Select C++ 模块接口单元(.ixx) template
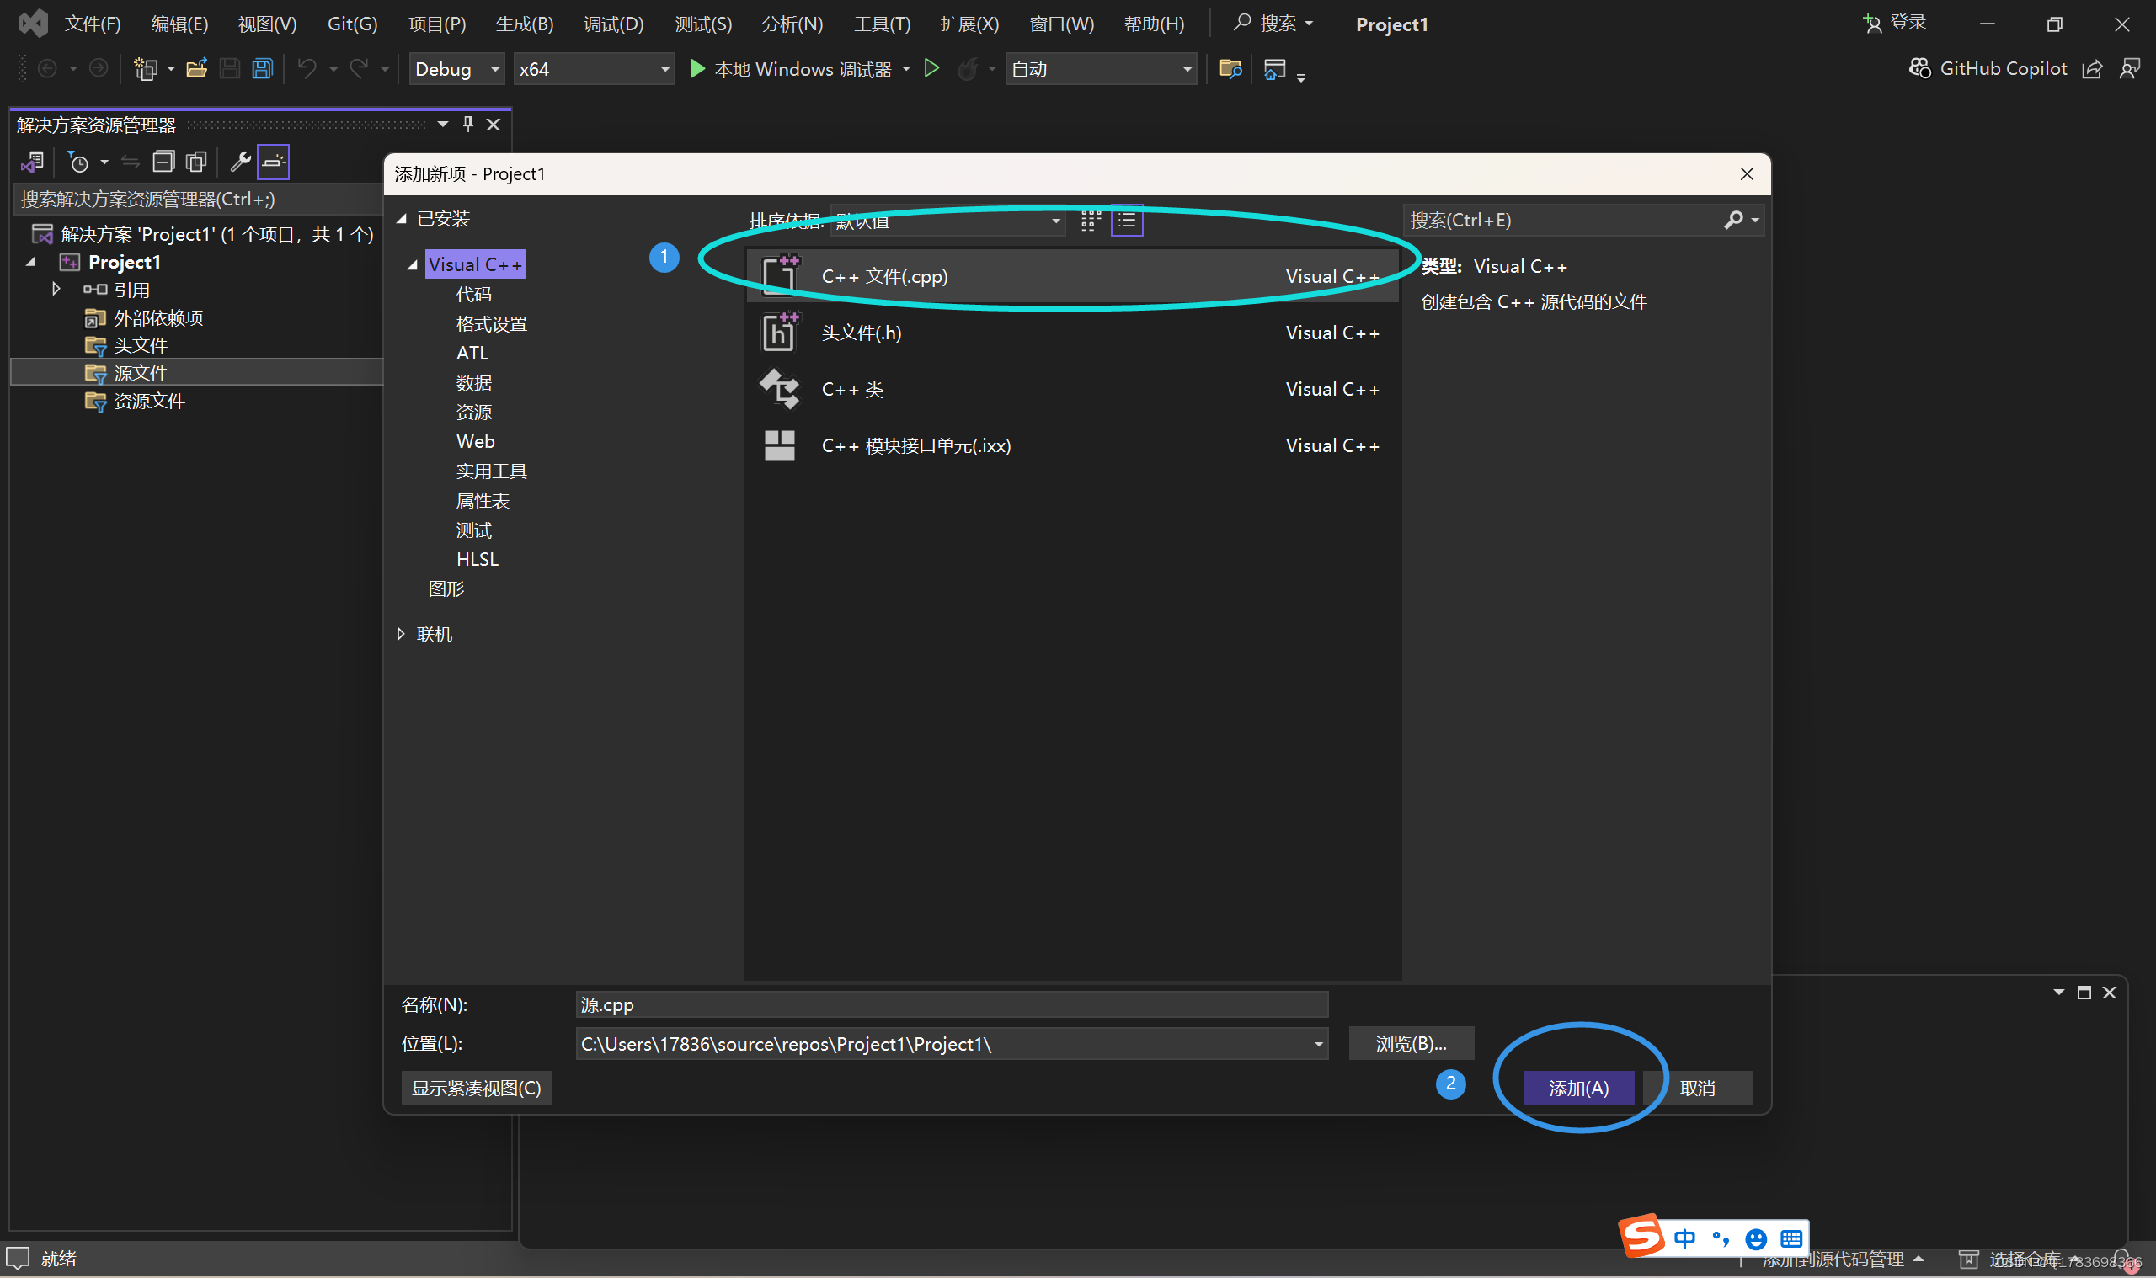Image resolution: width=2156 pixels, height=1278 pixels. (x=1070, y=445)
